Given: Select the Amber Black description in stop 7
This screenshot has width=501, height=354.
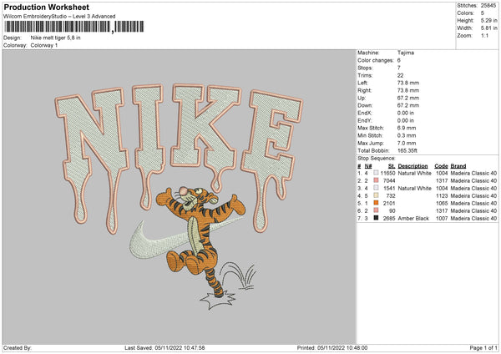Looking at the screenshot, I should (x=413, y=219).
